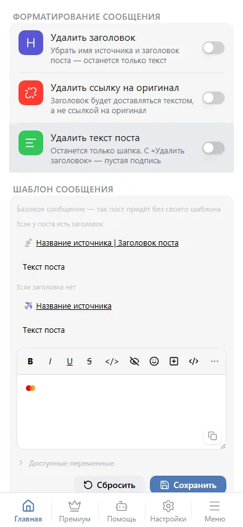Click the green text-lines icon
243x527 pixels.
(x=31, y=143)
